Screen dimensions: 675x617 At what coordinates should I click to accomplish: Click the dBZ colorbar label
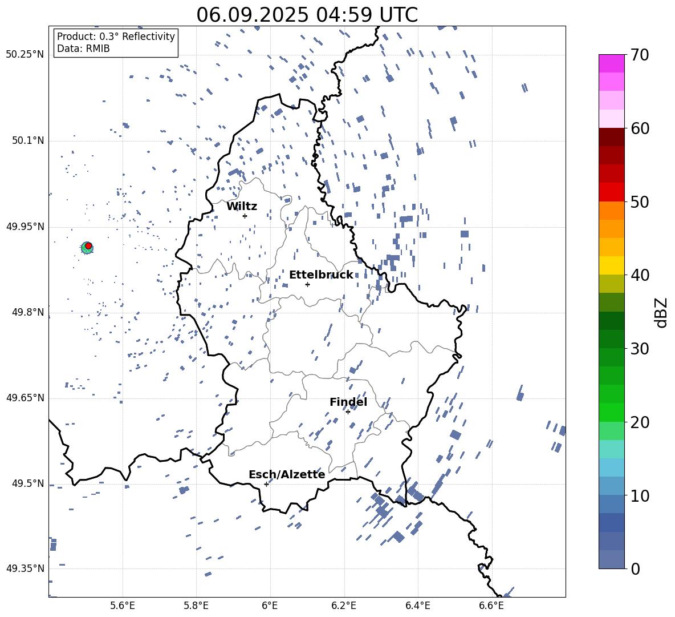[662, 312]
